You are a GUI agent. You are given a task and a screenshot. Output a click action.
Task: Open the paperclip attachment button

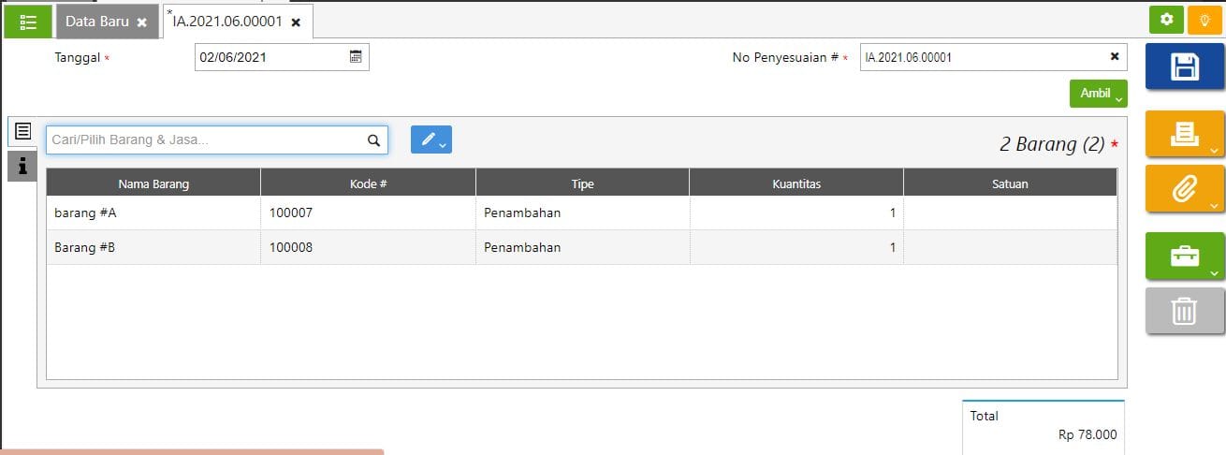click(1185, 189)
